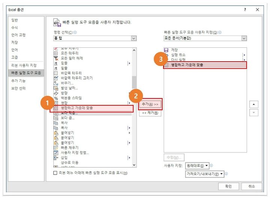Open the 원래대로 reset dropdown
The width and height of the screenshot is (270, 198).
point(197,166)
